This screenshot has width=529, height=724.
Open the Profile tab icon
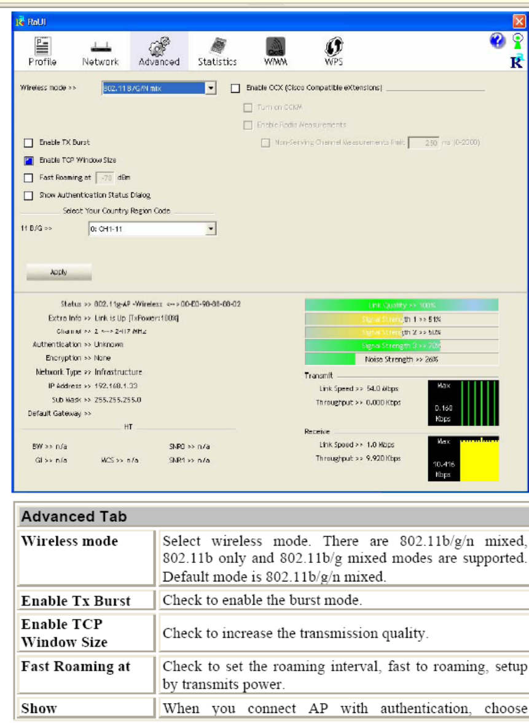point(42,46)
